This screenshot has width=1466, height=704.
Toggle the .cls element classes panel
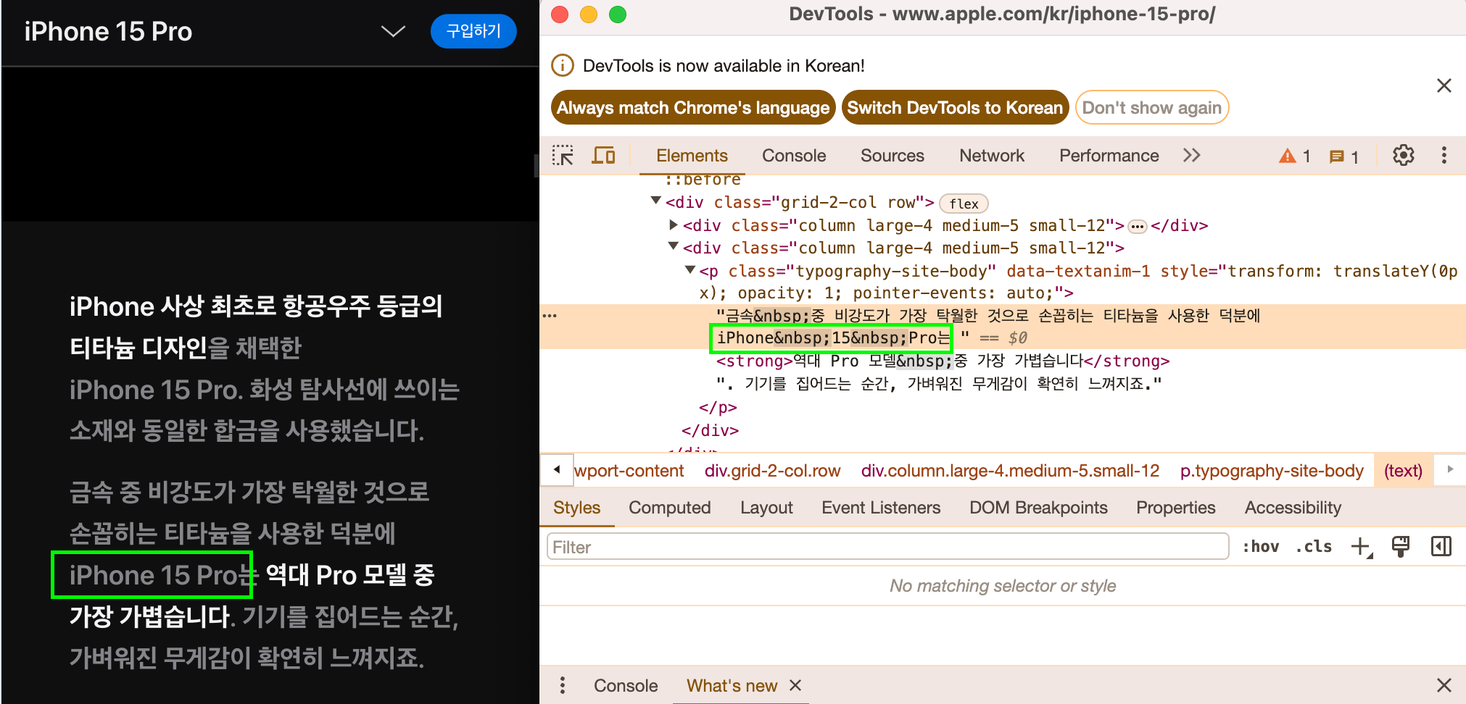pos(1314,547)
